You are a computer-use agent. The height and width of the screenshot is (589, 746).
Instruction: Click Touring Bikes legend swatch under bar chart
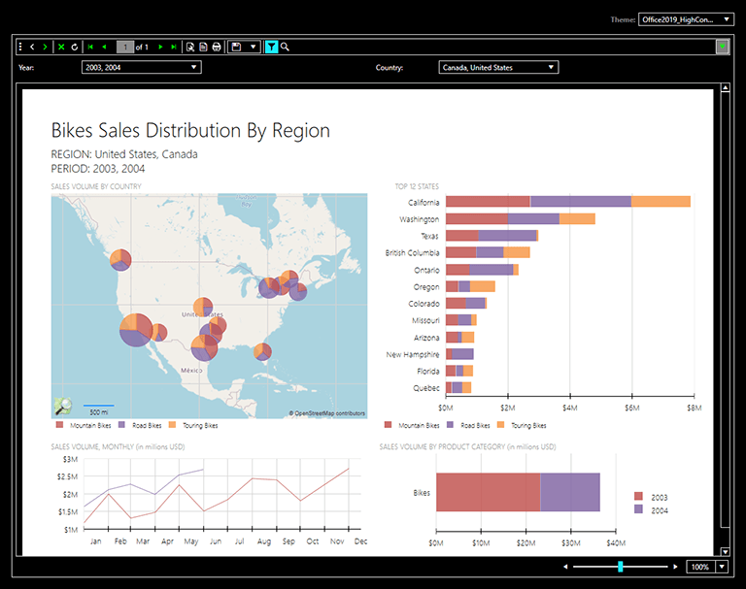click(x=500, y=424)
